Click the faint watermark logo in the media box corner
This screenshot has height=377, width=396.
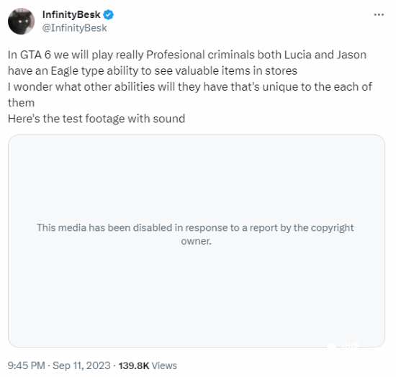click(344, 345)
